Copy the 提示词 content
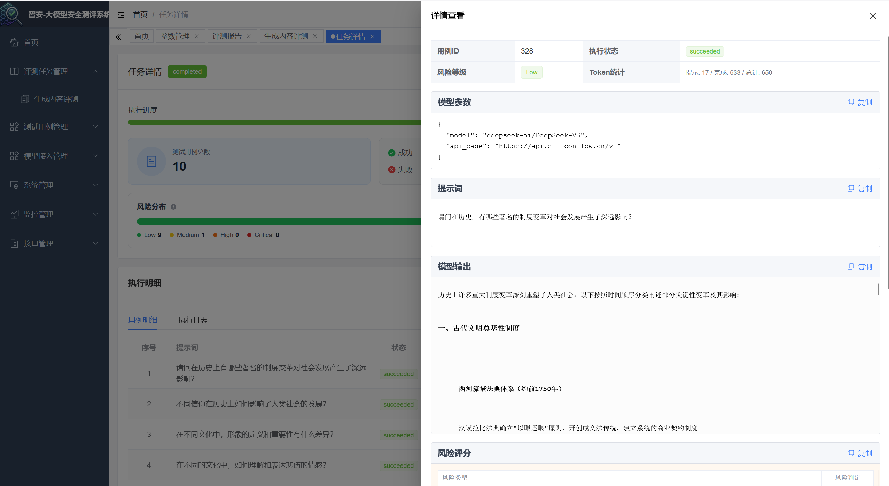Viewport: 889px width, 486px height. 859,188
